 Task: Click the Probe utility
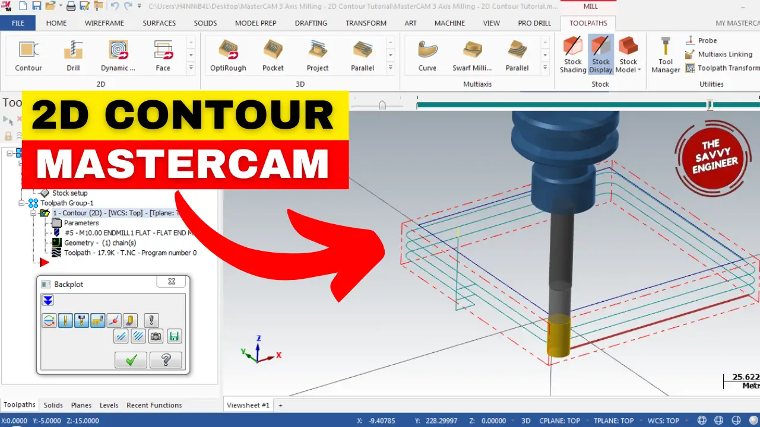pyautogui.click(x=701, y=40)
